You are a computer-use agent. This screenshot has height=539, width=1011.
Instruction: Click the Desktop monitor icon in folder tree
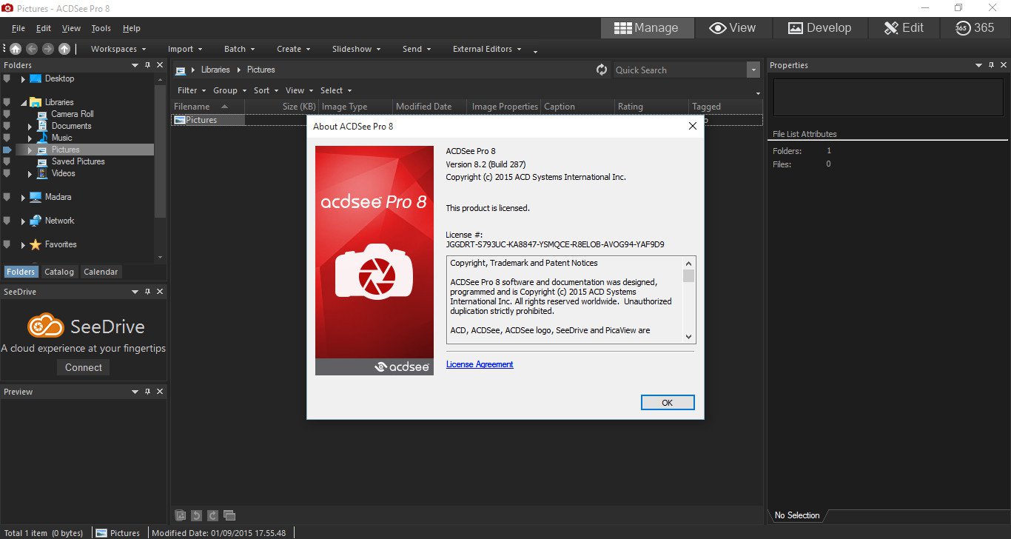pyautogui.click(x=36, y=78)
